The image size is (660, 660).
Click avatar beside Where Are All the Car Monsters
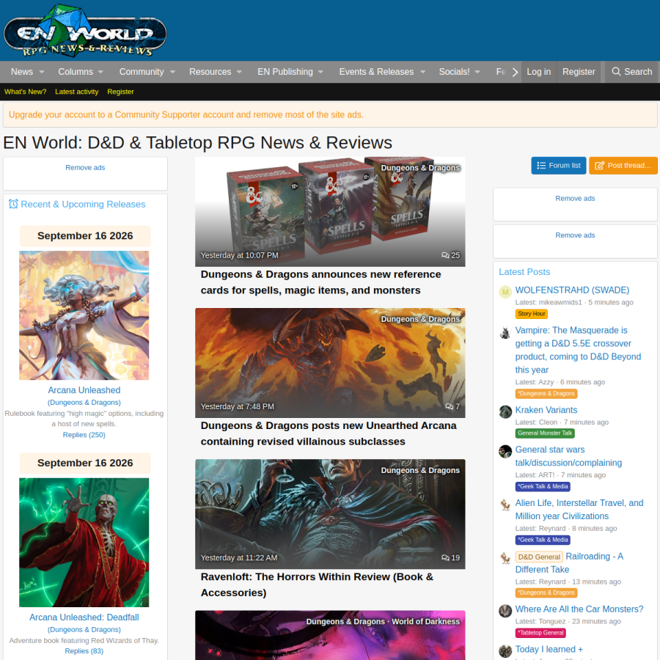[x=505, y=611]
